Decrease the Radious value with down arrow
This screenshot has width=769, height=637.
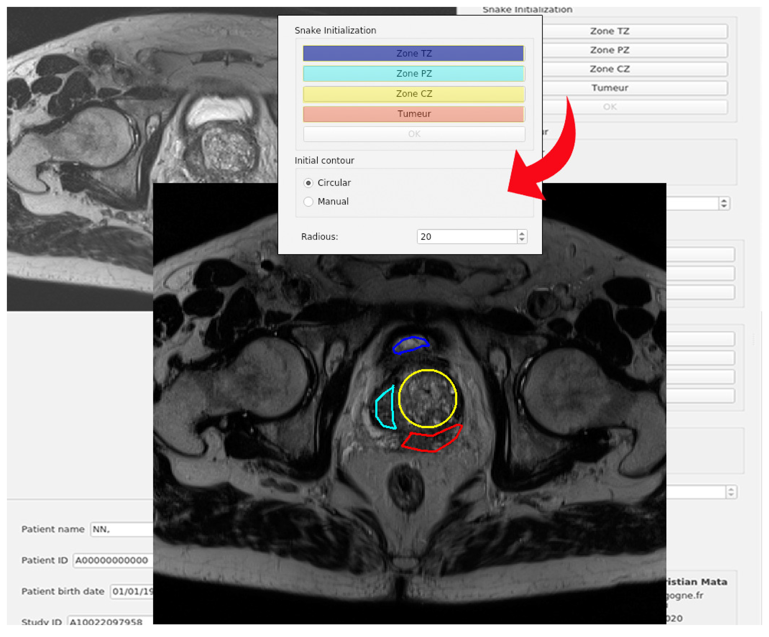pyautogui.click(x=522, y=240)
